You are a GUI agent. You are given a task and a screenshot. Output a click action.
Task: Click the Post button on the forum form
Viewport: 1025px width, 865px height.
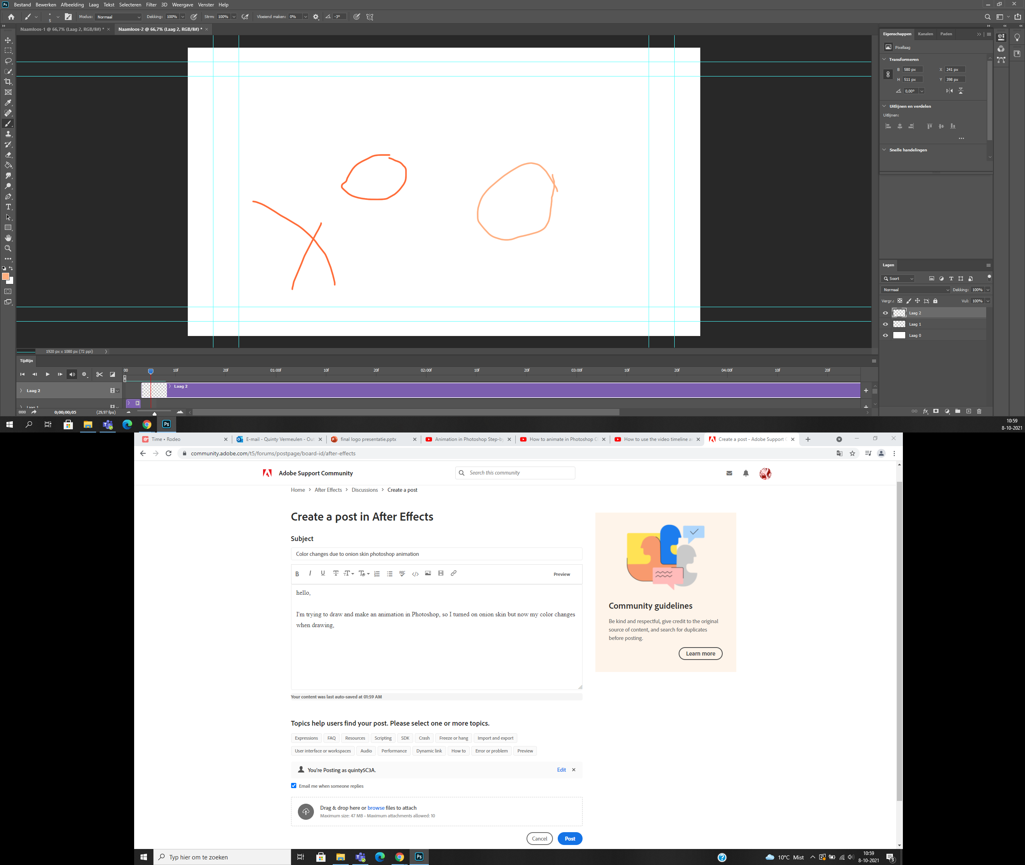570,839
